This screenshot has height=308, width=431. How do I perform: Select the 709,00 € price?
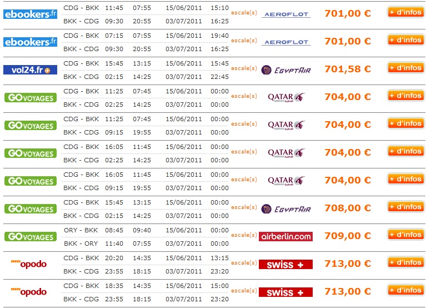click(347, 236)
